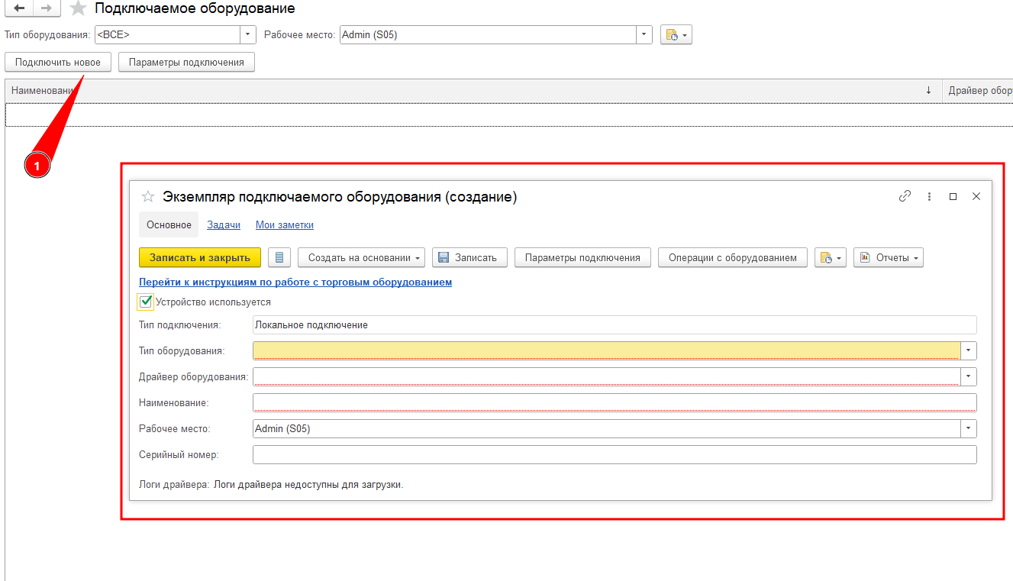Open Драйвер оборудования dropdown arrow

(x=969, y=376)
